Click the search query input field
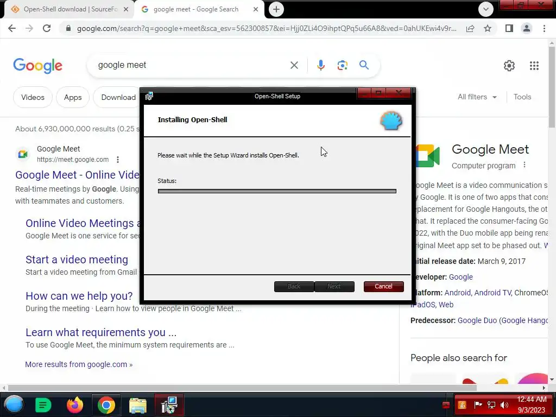 click(192, 65)
